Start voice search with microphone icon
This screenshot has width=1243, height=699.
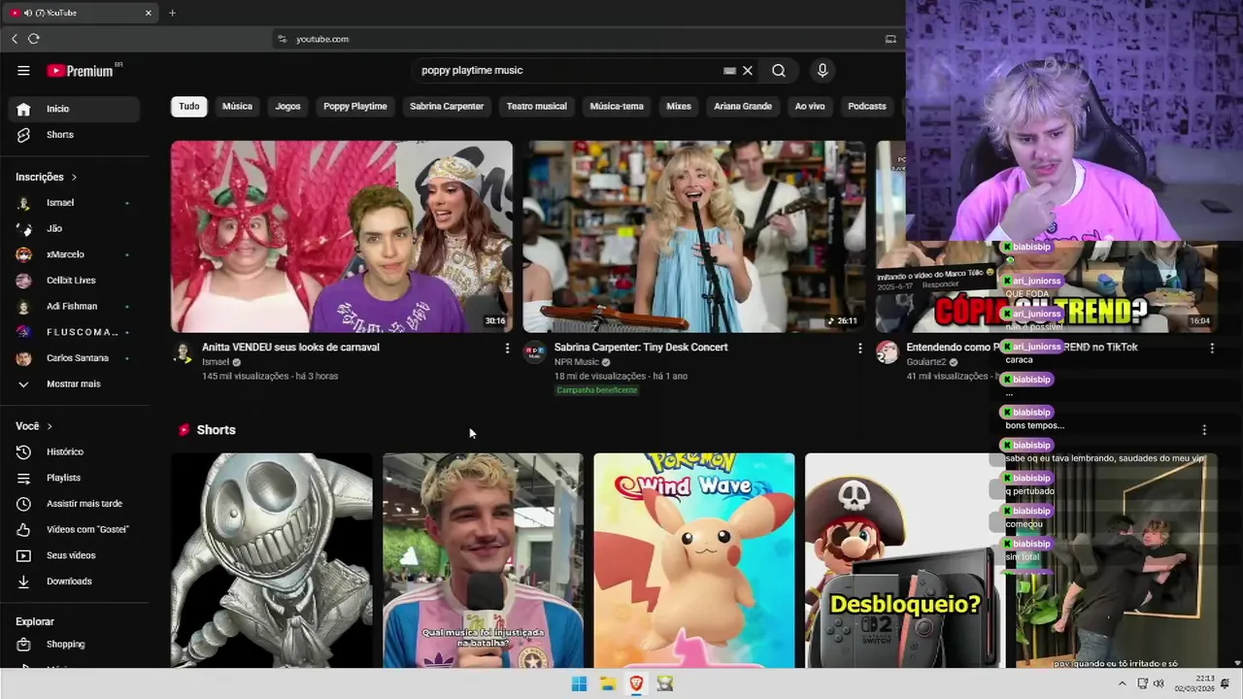pos(823,70)
